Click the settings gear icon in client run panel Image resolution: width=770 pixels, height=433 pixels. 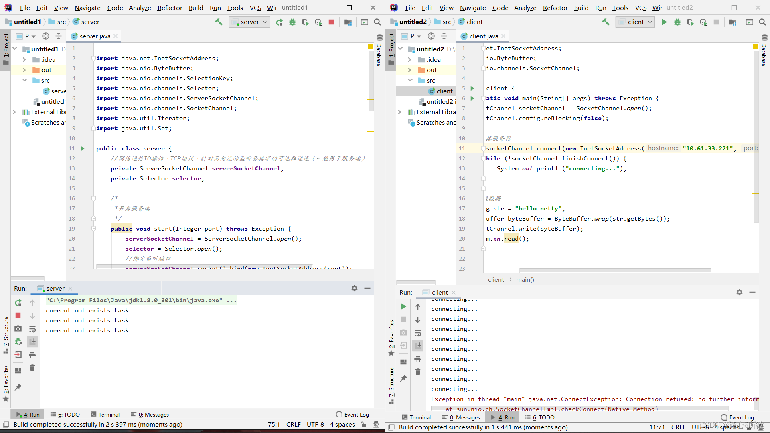coord(740,292)
